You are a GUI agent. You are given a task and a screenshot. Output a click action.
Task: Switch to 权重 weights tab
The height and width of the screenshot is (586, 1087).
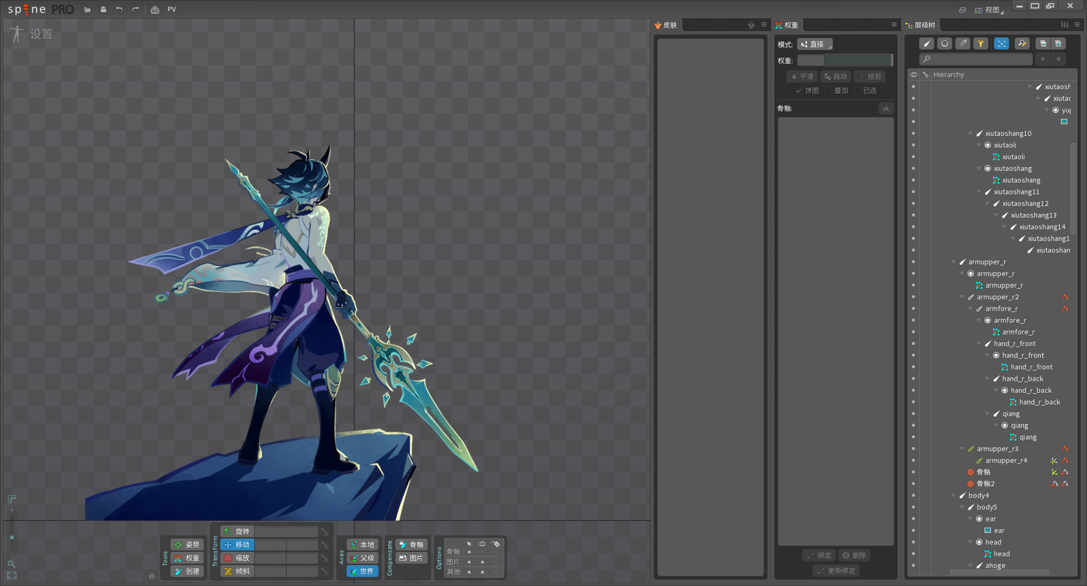[x=787, y=25]
